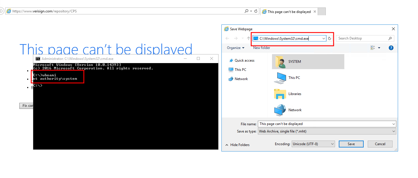Image resolution: width=418 pixels, height=178 pixels.
Task: Collapse the Hide Folders expander
Action: coord(237,145)
